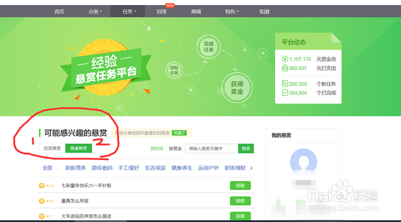
Task: Click the checkmark icon beside 354,924
Action: tap(285, 92)
